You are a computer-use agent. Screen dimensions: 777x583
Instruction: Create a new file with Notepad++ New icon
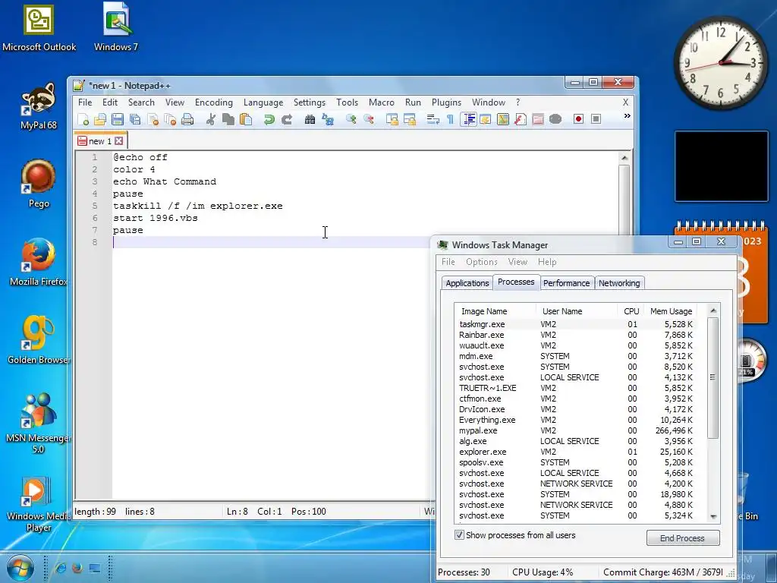tap(83, 119)
